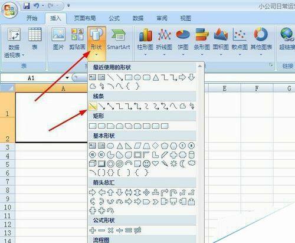This screenshot has height=243, width=295.
Task: Select row 10 header
Action: click(8, 207)
